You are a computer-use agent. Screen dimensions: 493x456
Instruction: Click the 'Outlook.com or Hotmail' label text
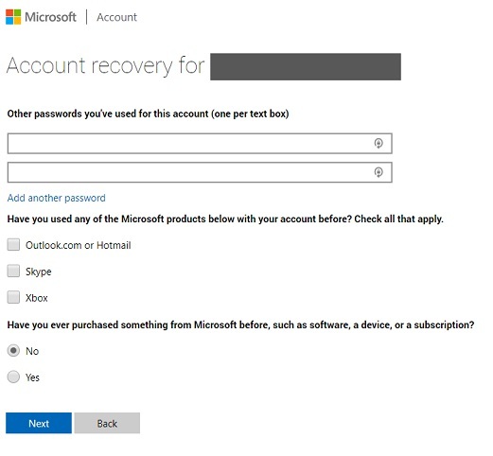coord(79,245)
